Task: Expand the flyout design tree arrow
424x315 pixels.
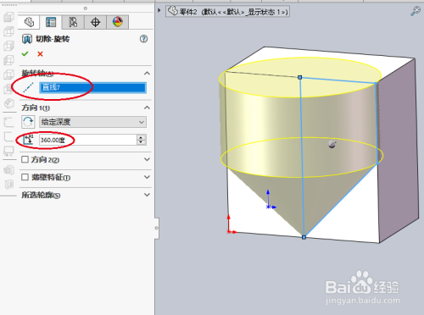Action: pyautogui.click(x=159, y=10)
